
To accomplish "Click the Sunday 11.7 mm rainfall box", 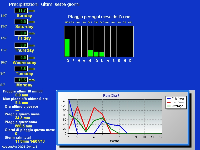I will [21, 11].
